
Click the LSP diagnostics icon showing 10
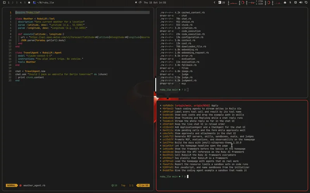[x=114, y=186]
